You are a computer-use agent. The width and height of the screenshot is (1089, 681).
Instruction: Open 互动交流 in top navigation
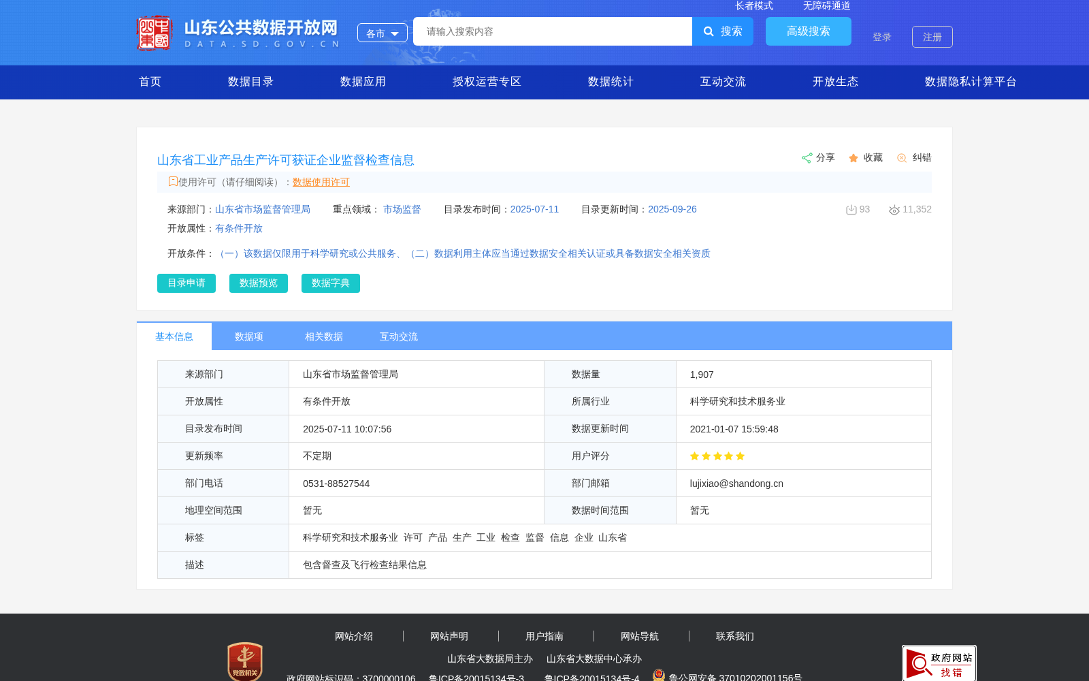(x=723, y=82)
